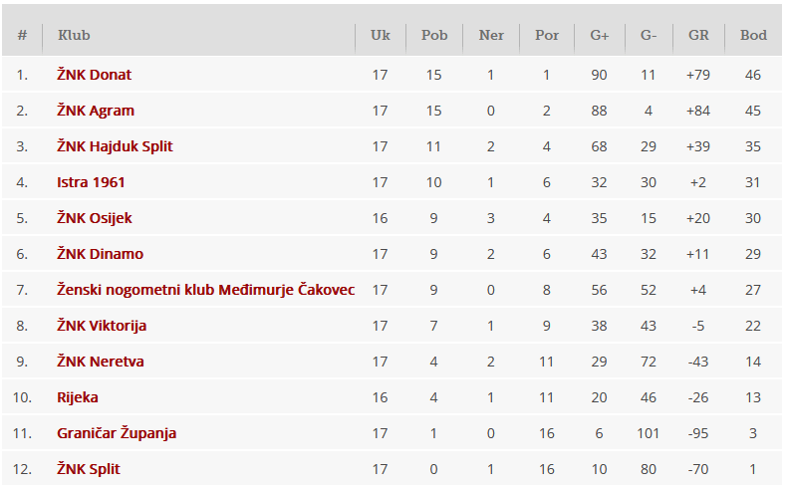This screenshot has height=488, width=787.
Task: Open Ženski nogometni klub Međimurje Čakovec
Action: [x=205, y=290]
